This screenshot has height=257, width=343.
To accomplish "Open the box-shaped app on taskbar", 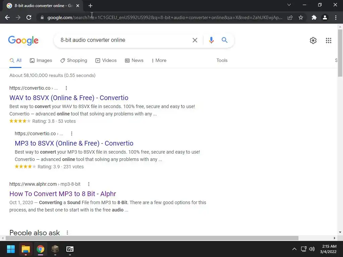I will (55, 249).
